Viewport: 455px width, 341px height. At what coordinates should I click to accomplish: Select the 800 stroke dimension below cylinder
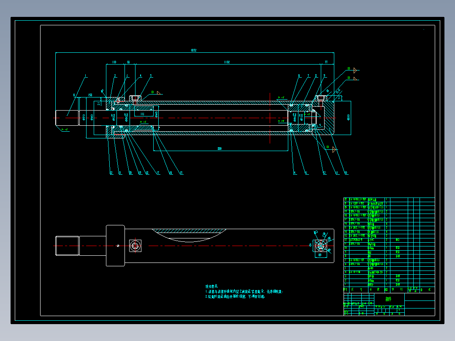[x=219, y=149]
